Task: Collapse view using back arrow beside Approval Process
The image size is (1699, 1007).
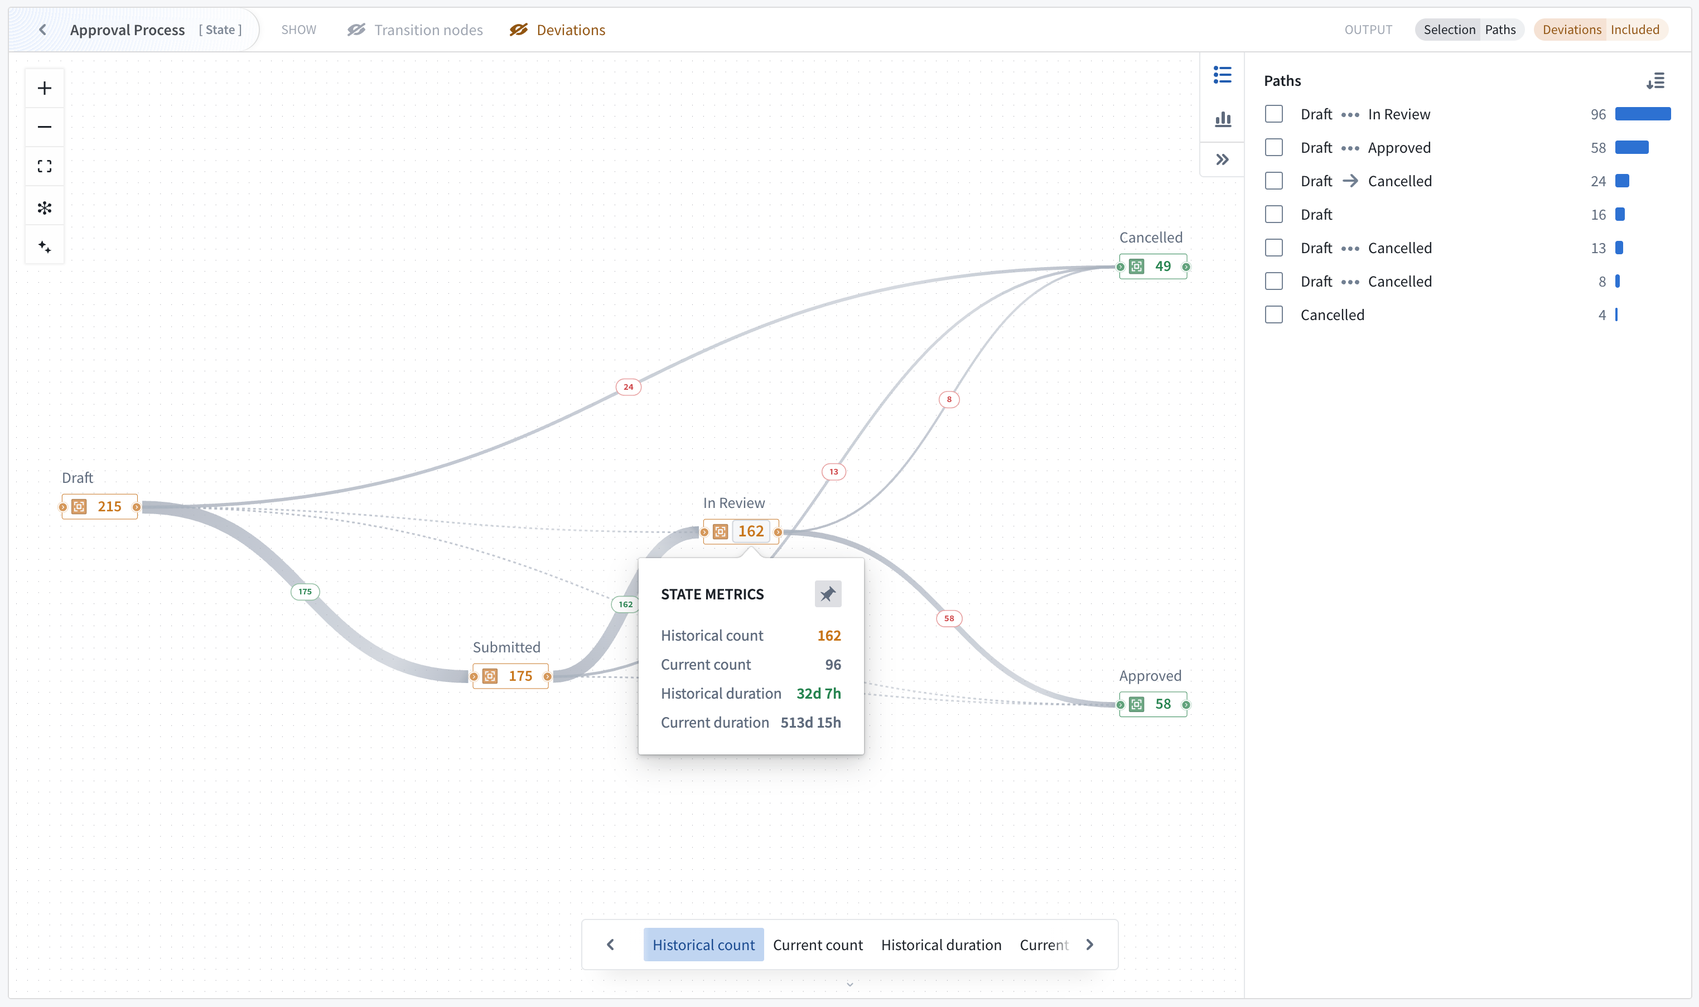Action: (42, 29)
